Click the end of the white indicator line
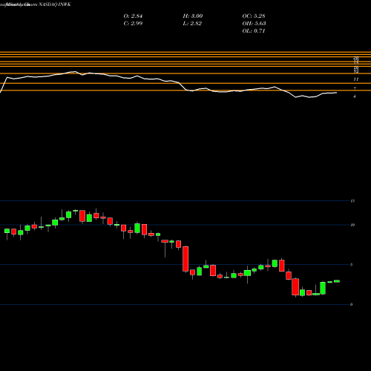371x371 pixels. [336, 93]
